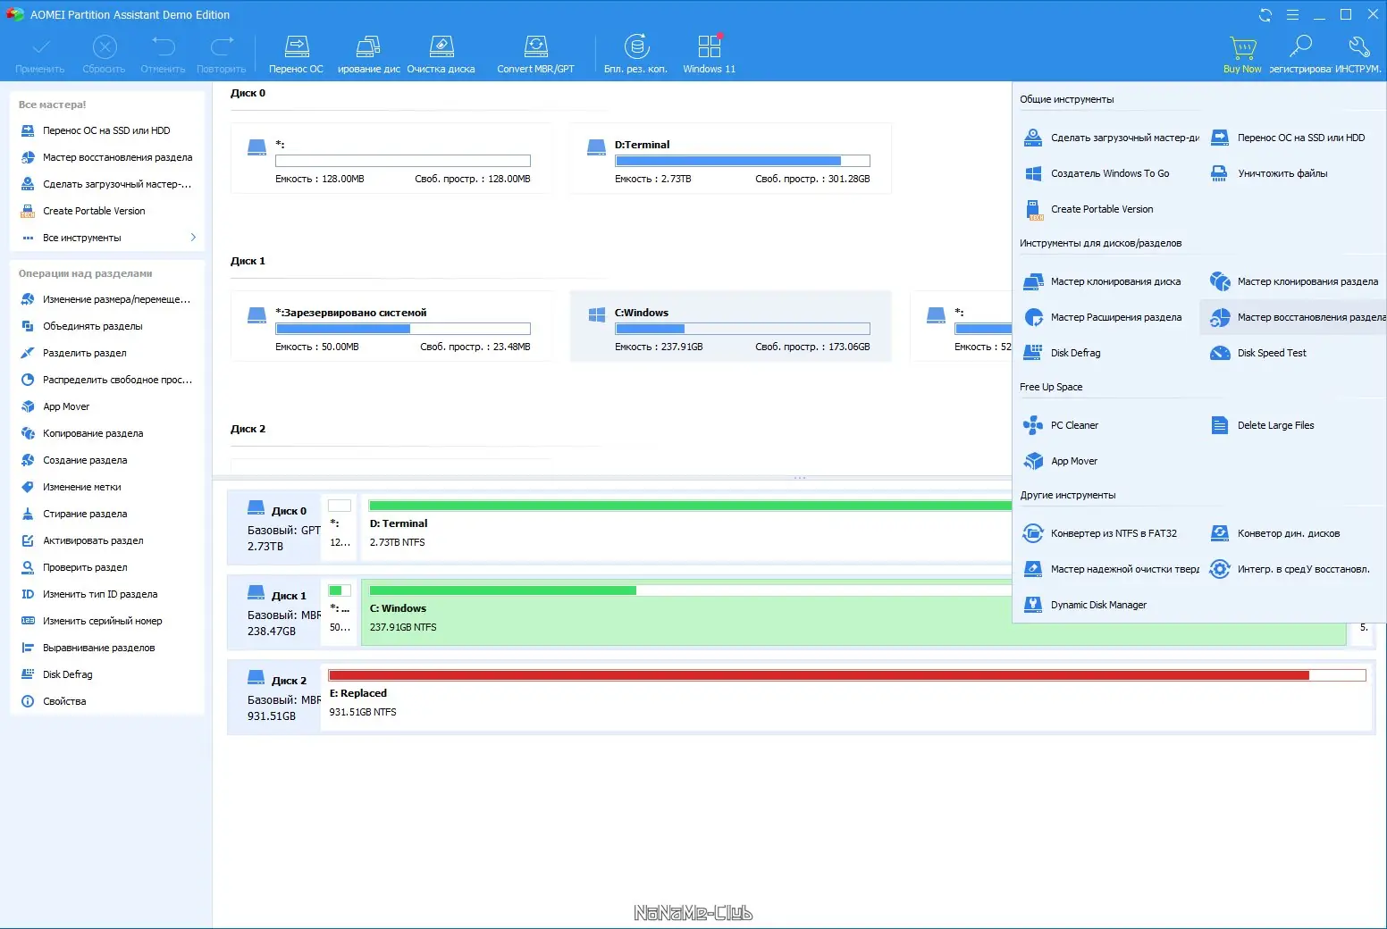
Task: Click the Buy Now cart icon
Action: click(1242, 54)
